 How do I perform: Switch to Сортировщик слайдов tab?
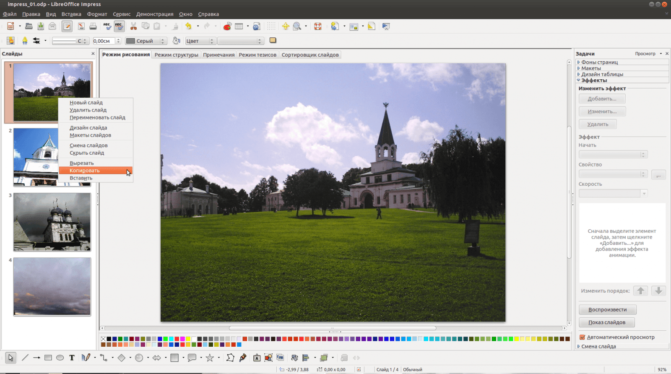(x=310, y=55)
